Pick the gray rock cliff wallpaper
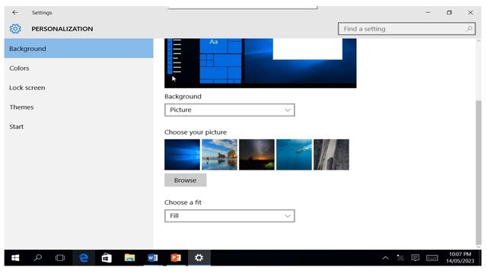Screen dimensions: 487x274 point(332,155)
